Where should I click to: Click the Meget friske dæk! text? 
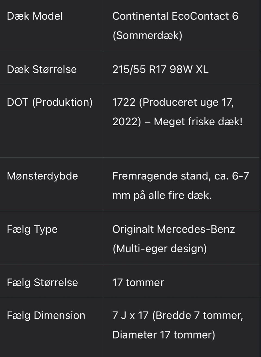(198, 121)
